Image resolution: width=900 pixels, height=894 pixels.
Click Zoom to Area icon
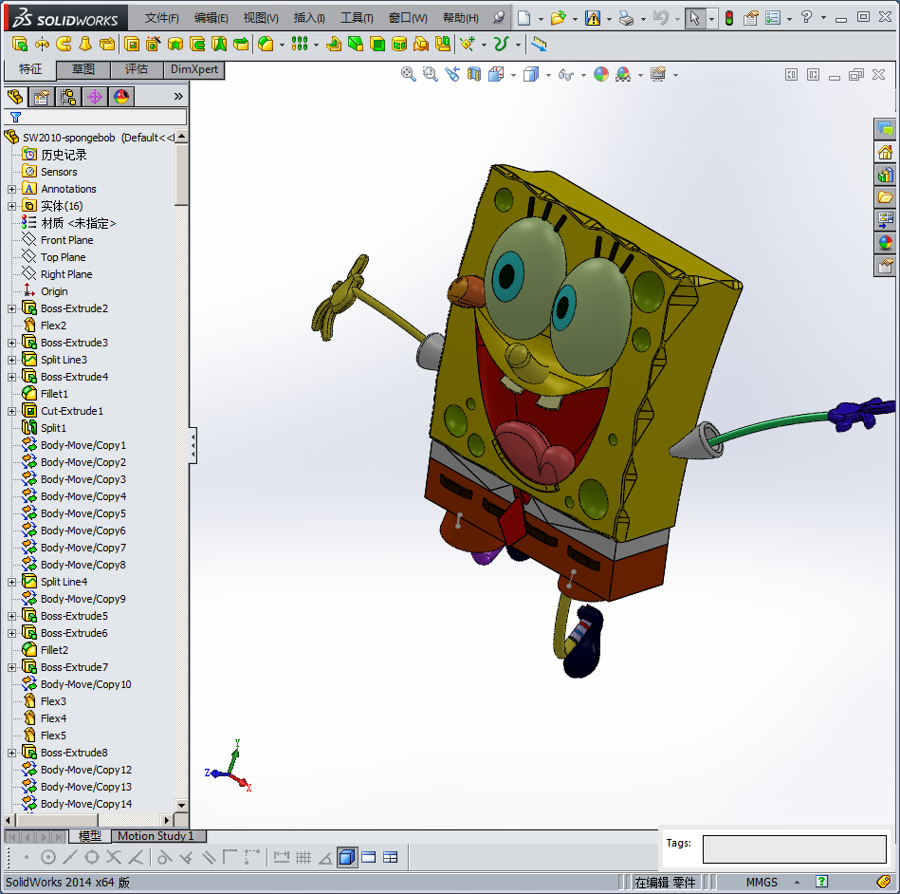(430, 74)
